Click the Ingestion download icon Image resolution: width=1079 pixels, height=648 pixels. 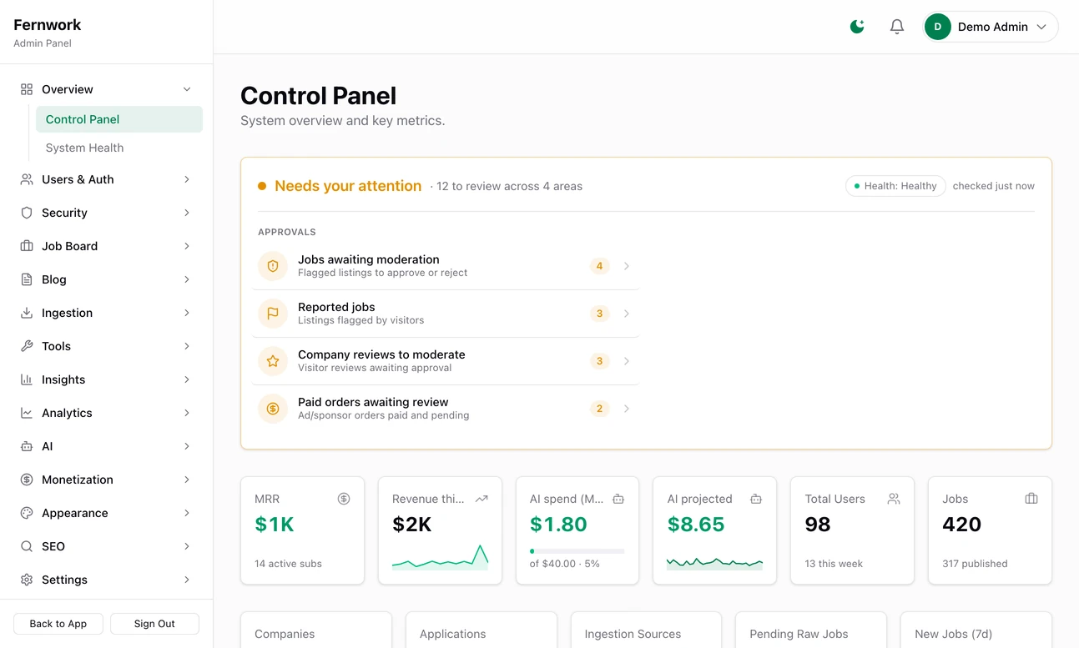(27, 313)
